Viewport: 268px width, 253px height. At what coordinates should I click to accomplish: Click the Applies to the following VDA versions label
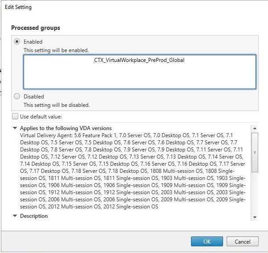click(66, 128)
